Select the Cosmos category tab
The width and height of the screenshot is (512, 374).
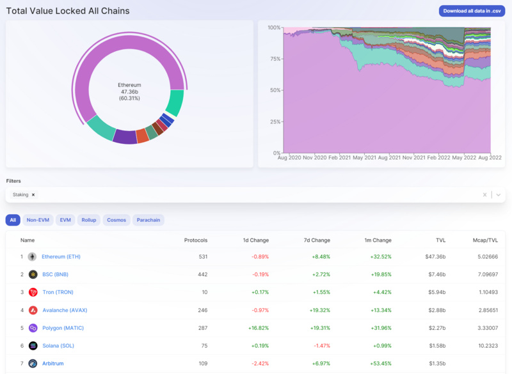point(116,220)
